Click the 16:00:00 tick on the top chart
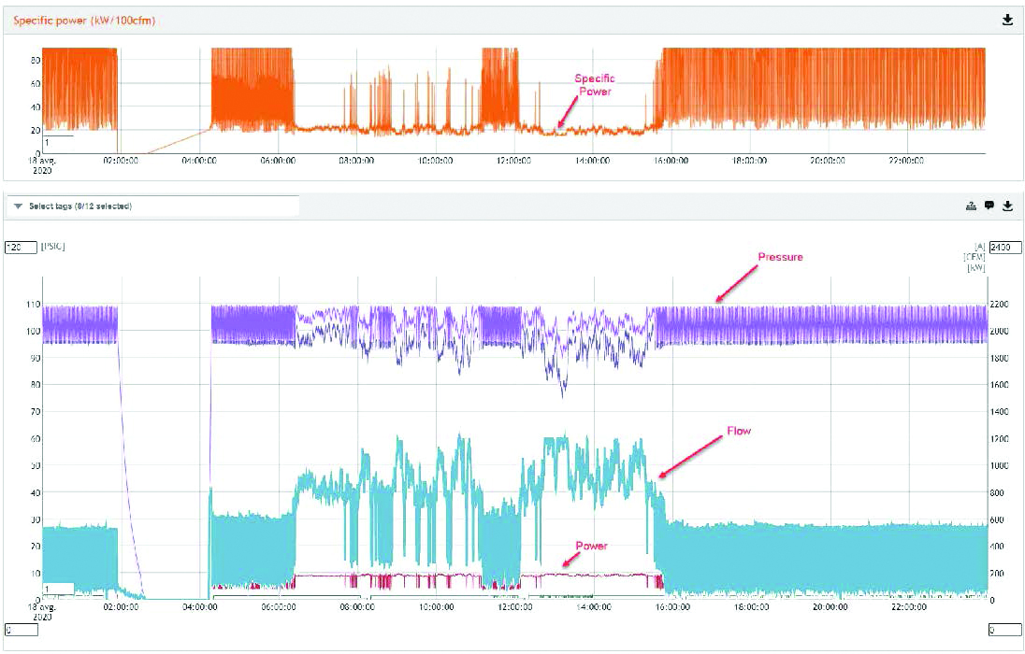This screenshot has width=1025, height=654. tap(671, 160)
